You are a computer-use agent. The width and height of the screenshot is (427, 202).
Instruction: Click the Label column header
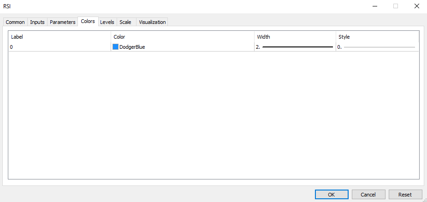tap(59, 37)
